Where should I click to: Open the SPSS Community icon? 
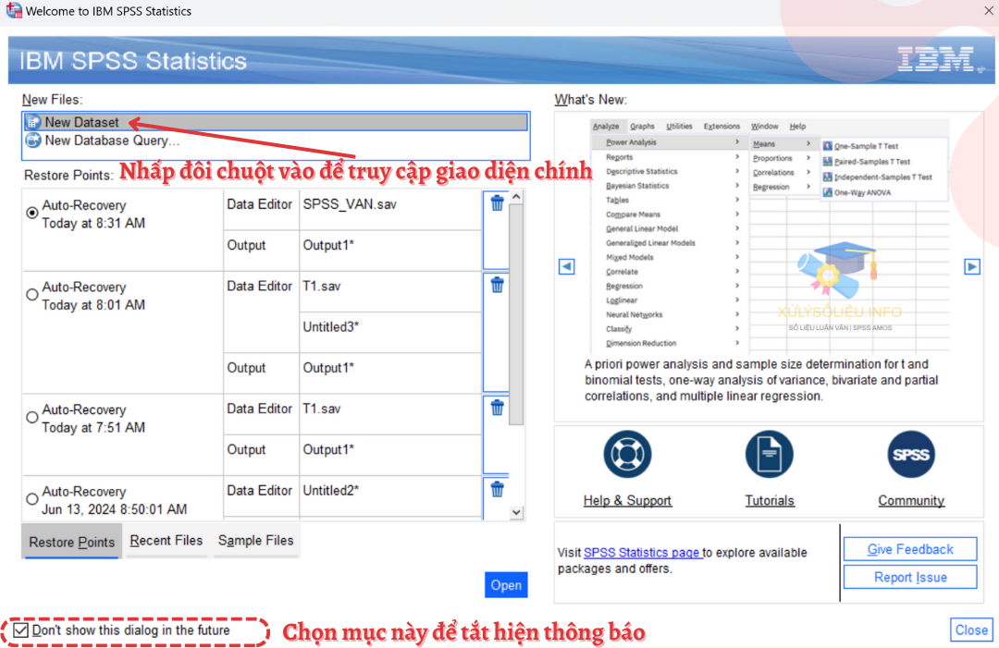pos(911,455)
